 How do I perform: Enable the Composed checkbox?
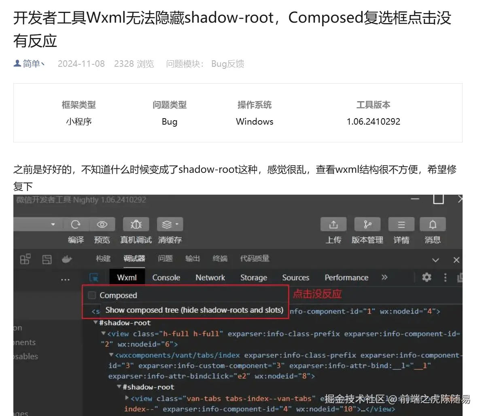pos(91,295)
